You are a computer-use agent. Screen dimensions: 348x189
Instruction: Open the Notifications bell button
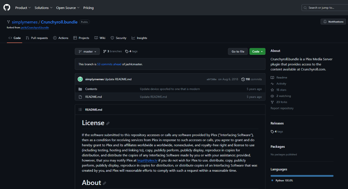333,22
